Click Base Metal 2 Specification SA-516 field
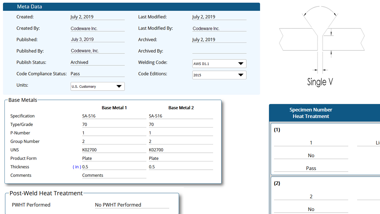The height and width of the screenshot is (214, 380). click(181, 116)
